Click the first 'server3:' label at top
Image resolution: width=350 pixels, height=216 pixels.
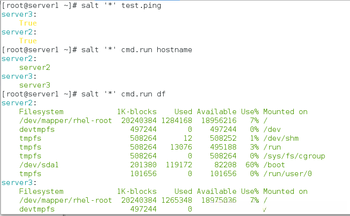click(x=14, y=14)
